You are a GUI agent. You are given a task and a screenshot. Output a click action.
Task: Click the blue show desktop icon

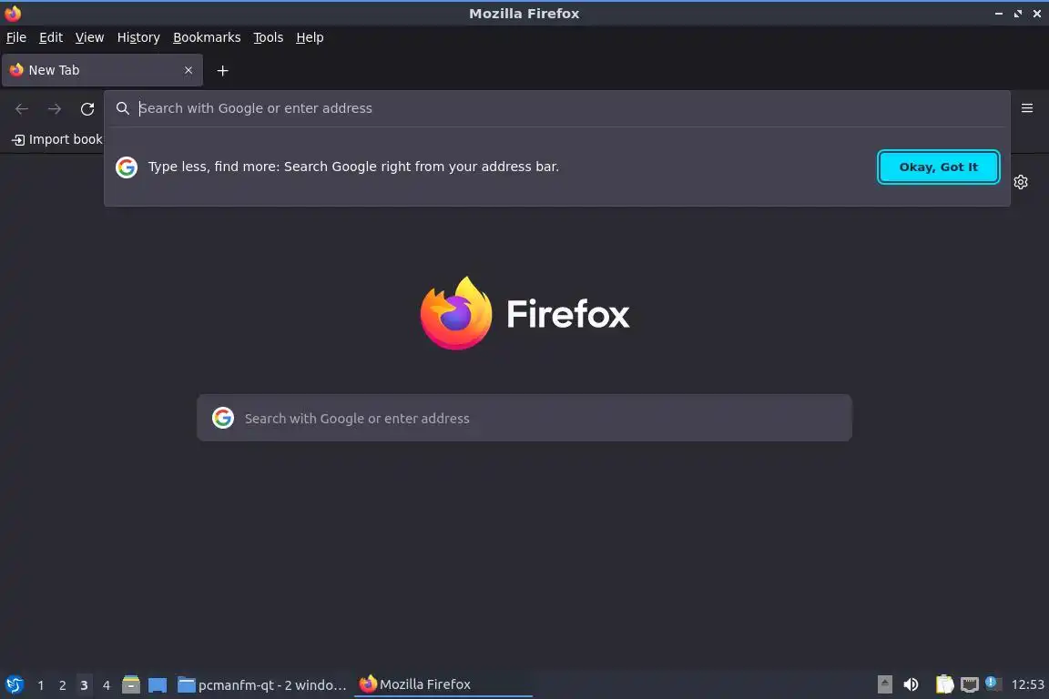[158, 685]
